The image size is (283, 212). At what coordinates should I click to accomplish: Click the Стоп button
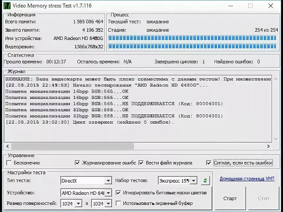[263, 198]
